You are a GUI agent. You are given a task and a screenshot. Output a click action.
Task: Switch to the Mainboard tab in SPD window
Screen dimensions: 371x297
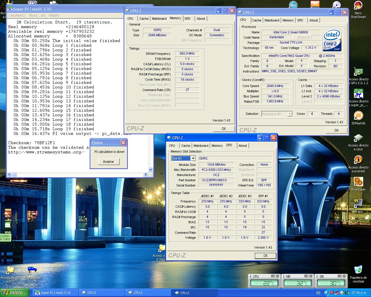[201, 146]
